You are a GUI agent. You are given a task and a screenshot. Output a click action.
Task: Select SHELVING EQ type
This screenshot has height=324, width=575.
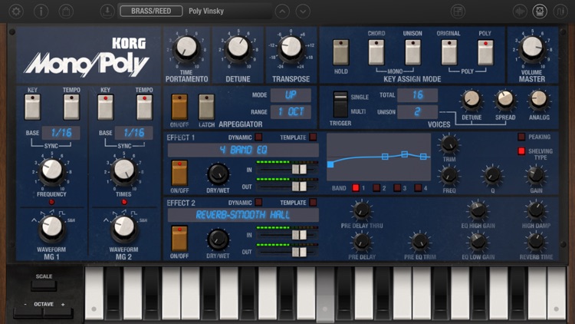click(x=521, y=151)
